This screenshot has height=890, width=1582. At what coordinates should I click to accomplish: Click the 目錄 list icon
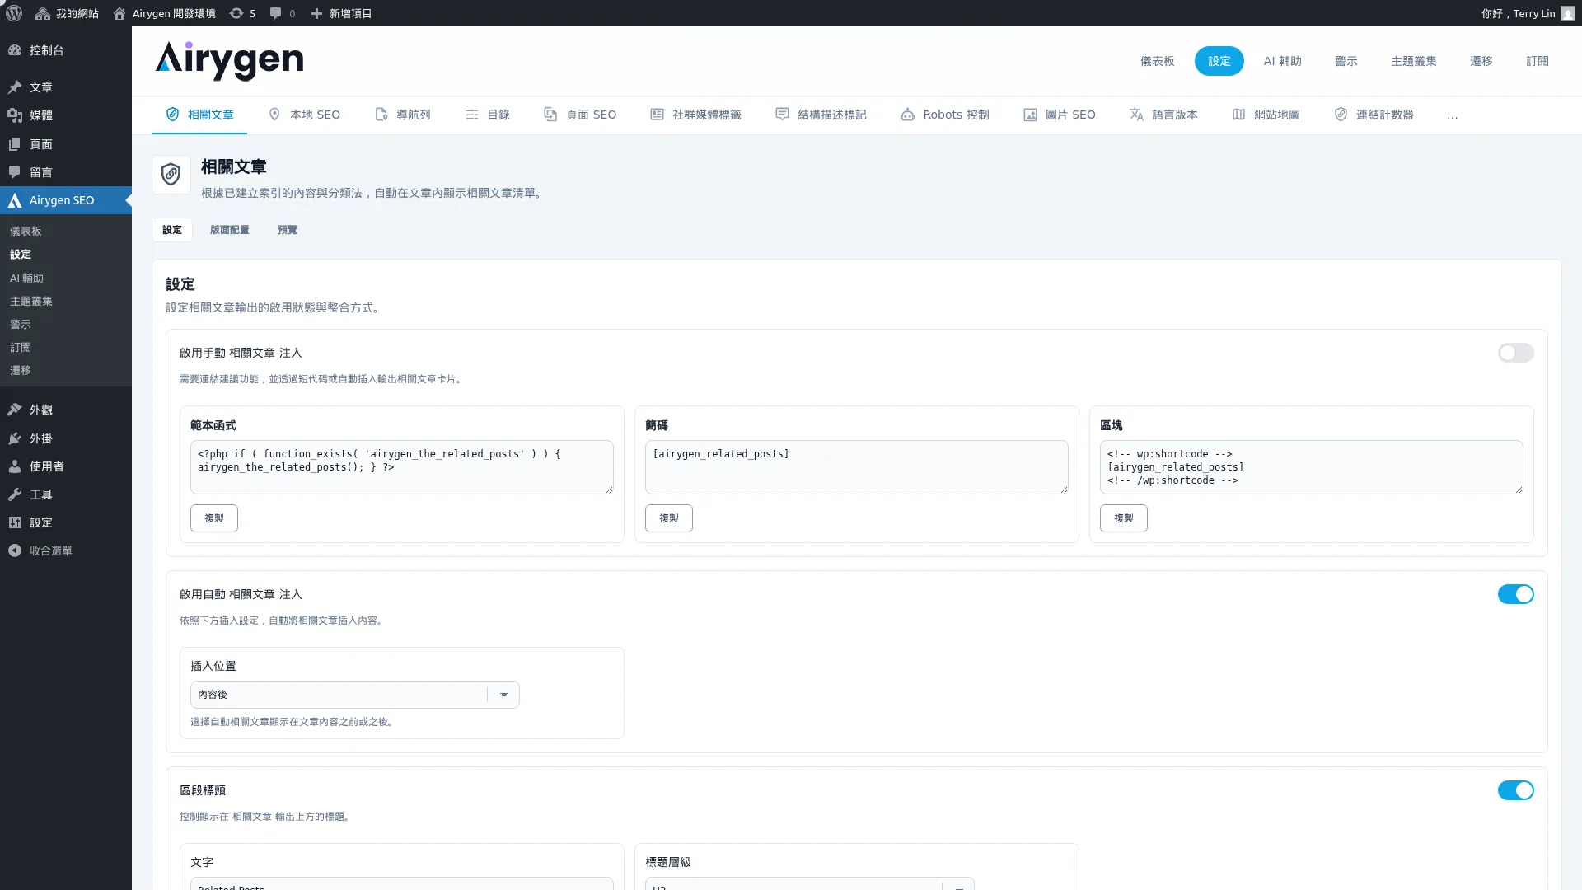(472, 115)
